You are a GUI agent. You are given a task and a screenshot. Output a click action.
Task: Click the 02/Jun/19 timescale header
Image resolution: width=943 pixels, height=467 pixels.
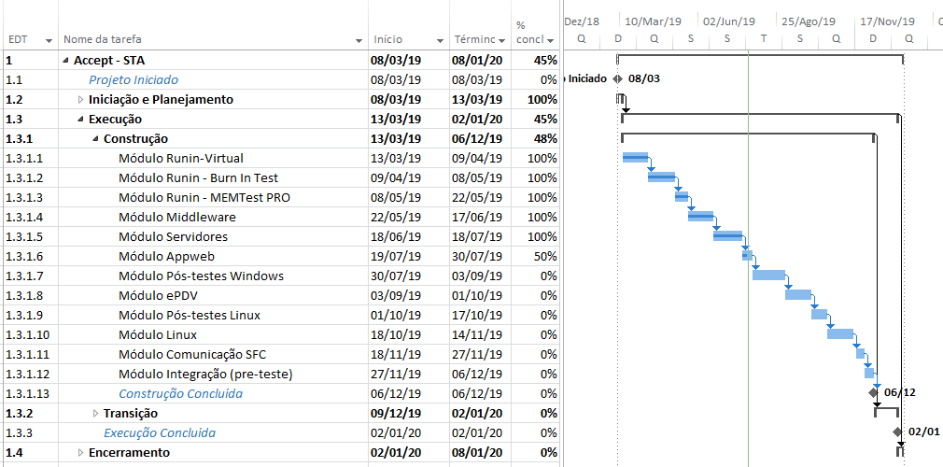pyautogui.click(x=729, y=21)
